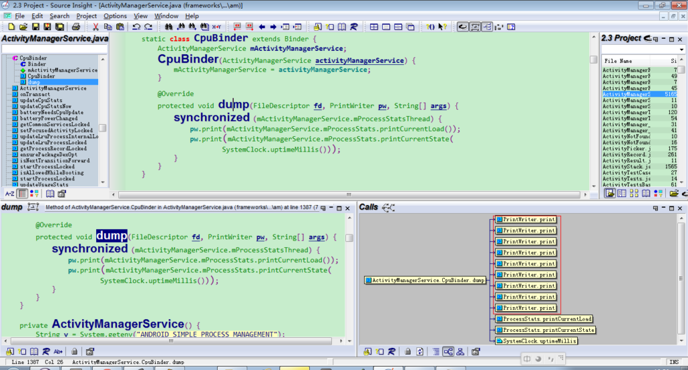This screenshot has width=688, height=370.
Task: Create a new file from toolbar
Action: pos(11,27)
